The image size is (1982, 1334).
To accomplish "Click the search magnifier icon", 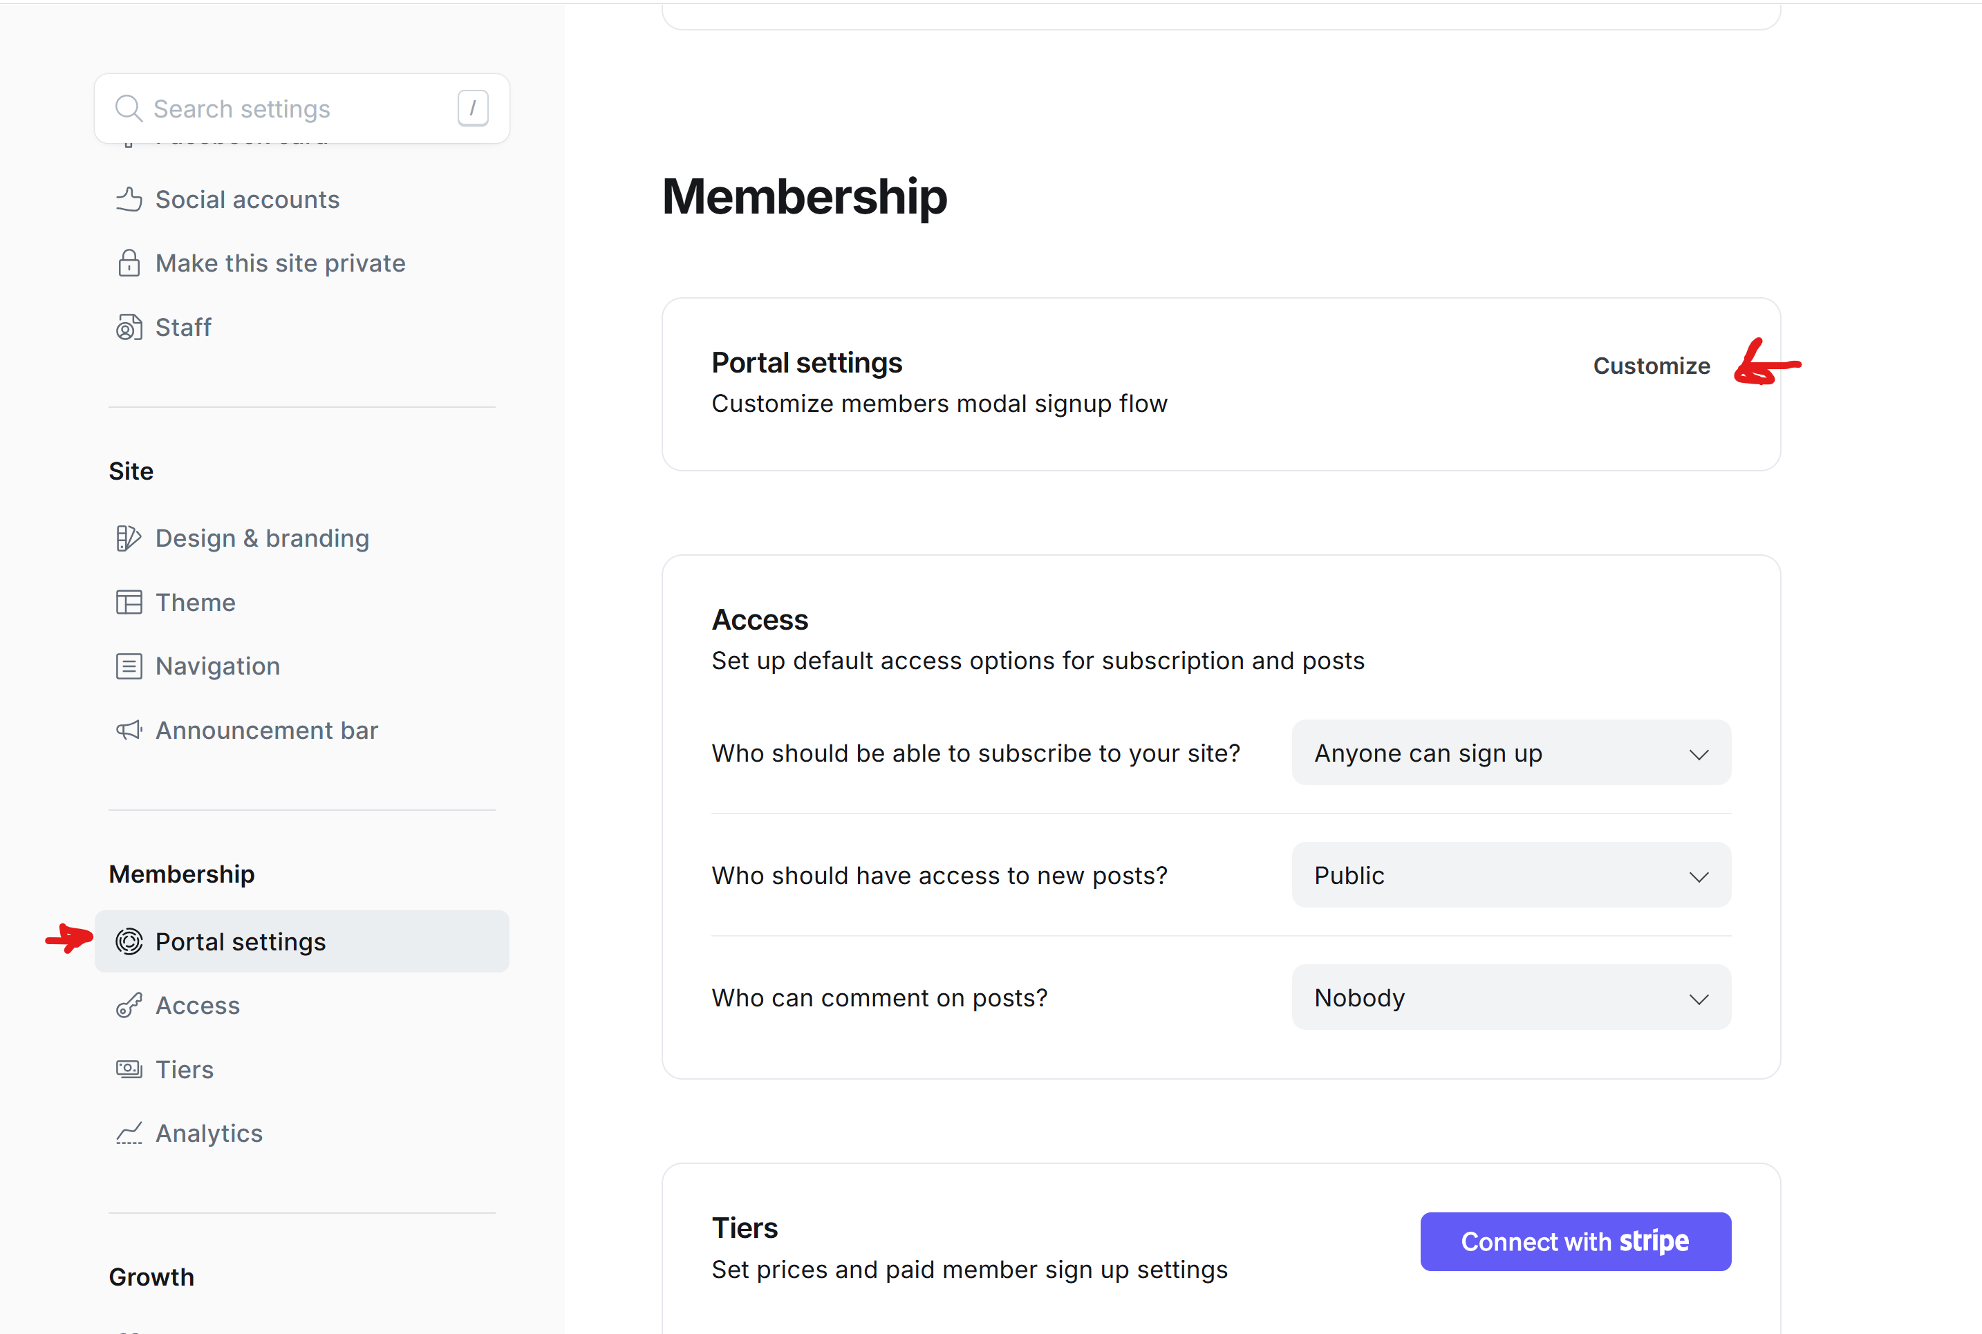I will (x=129, y=108).
